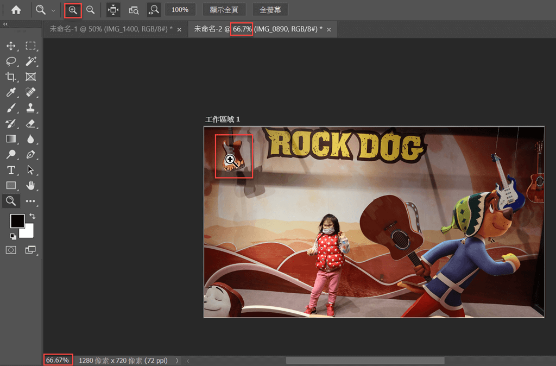Collapse the toolbar with double arrows

5,24
